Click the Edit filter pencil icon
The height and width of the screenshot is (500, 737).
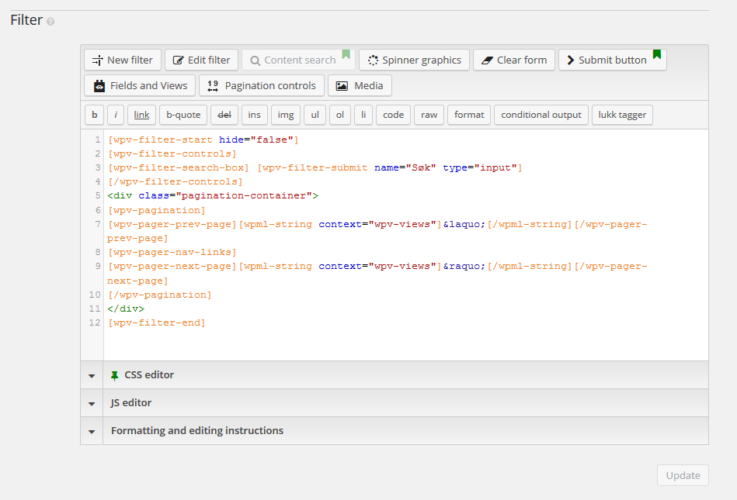tap(178, 59)
